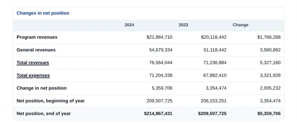Select the value 3,321,928
Image resolution: width=297 pixels, height=124 pixels.
(270, 76)
